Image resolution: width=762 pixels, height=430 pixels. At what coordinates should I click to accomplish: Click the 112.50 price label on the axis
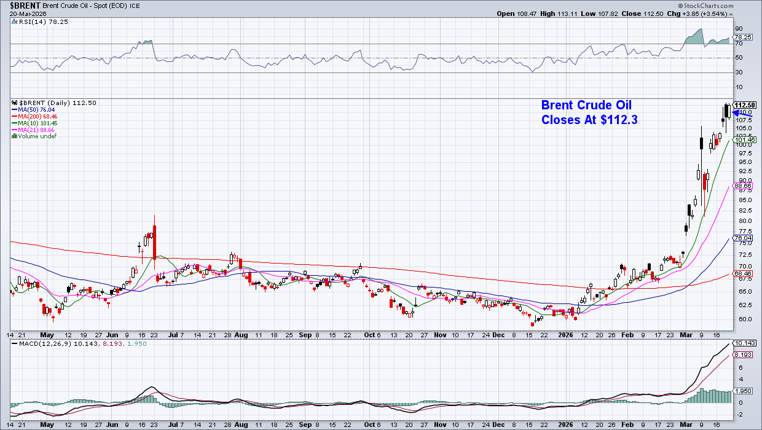745,105
